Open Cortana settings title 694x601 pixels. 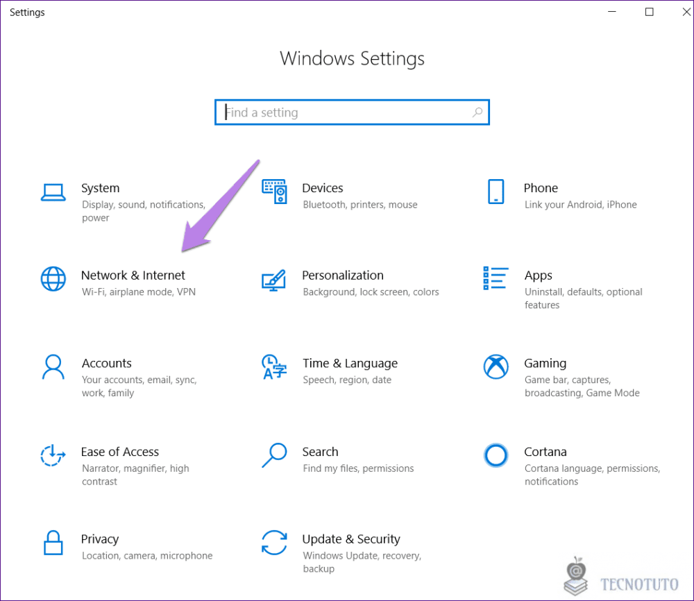(545, 452)
